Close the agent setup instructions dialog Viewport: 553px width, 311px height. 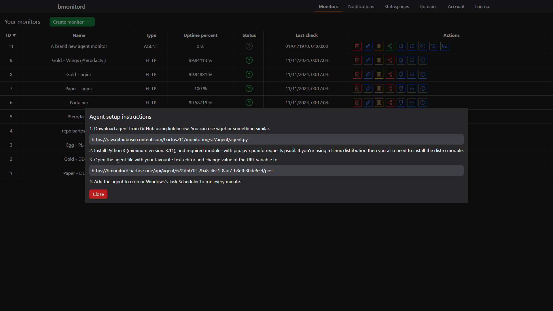[x=98, y=194]
